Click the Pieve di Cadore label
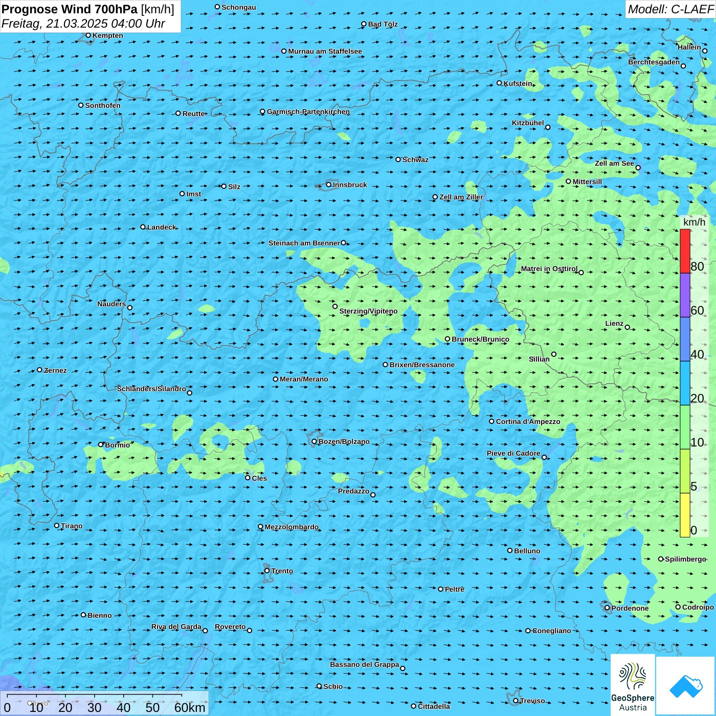Viewport: 716px width, 716px height. click(x=513, y=453)
